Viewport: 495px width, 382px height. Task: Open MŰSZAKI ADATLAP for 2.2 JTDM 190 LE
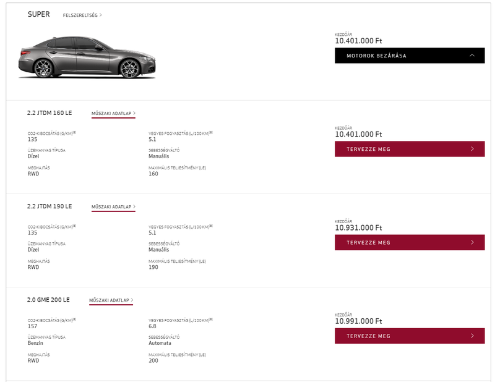[113, 206]
